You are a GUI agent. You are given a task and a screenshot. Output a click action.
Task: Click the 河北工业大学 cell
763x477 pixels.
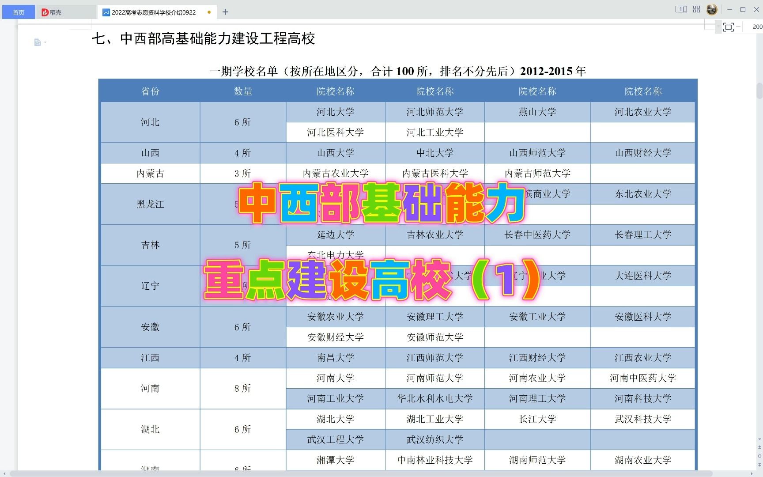(x=435, y=132)
